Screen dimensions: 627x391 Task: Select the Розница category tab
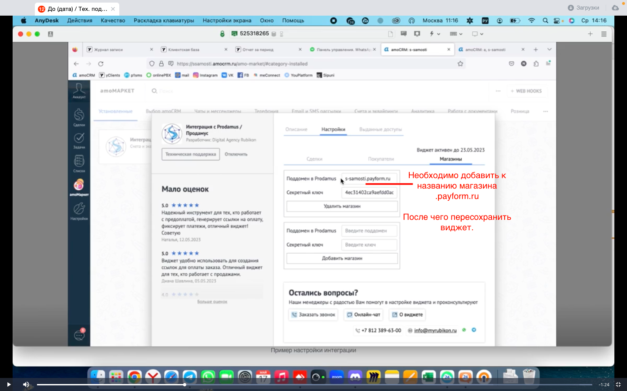[520, 111]
